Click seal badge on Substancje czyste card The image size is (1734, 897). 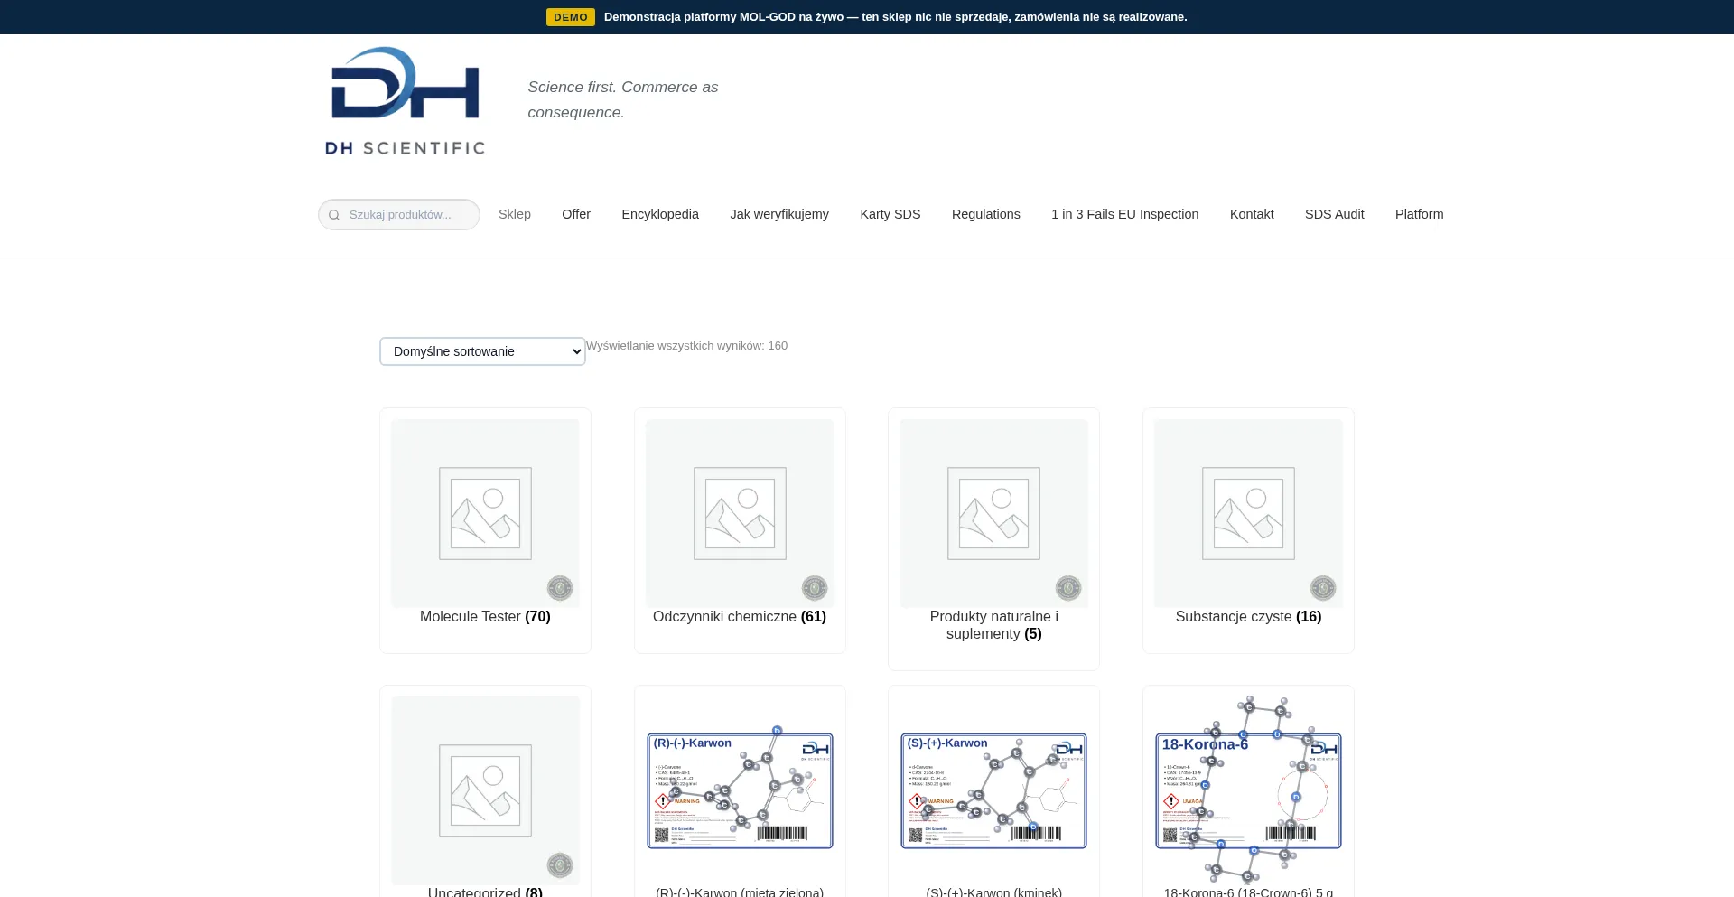point(1323,588)
